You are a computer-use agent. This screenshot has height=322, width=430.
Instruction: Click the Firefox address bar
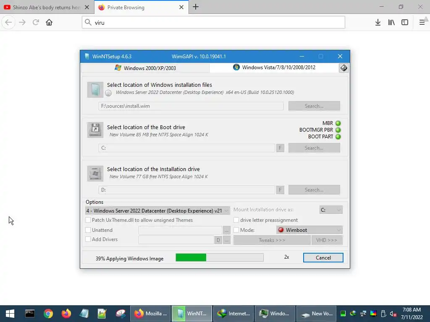click(x=213, y=23)
